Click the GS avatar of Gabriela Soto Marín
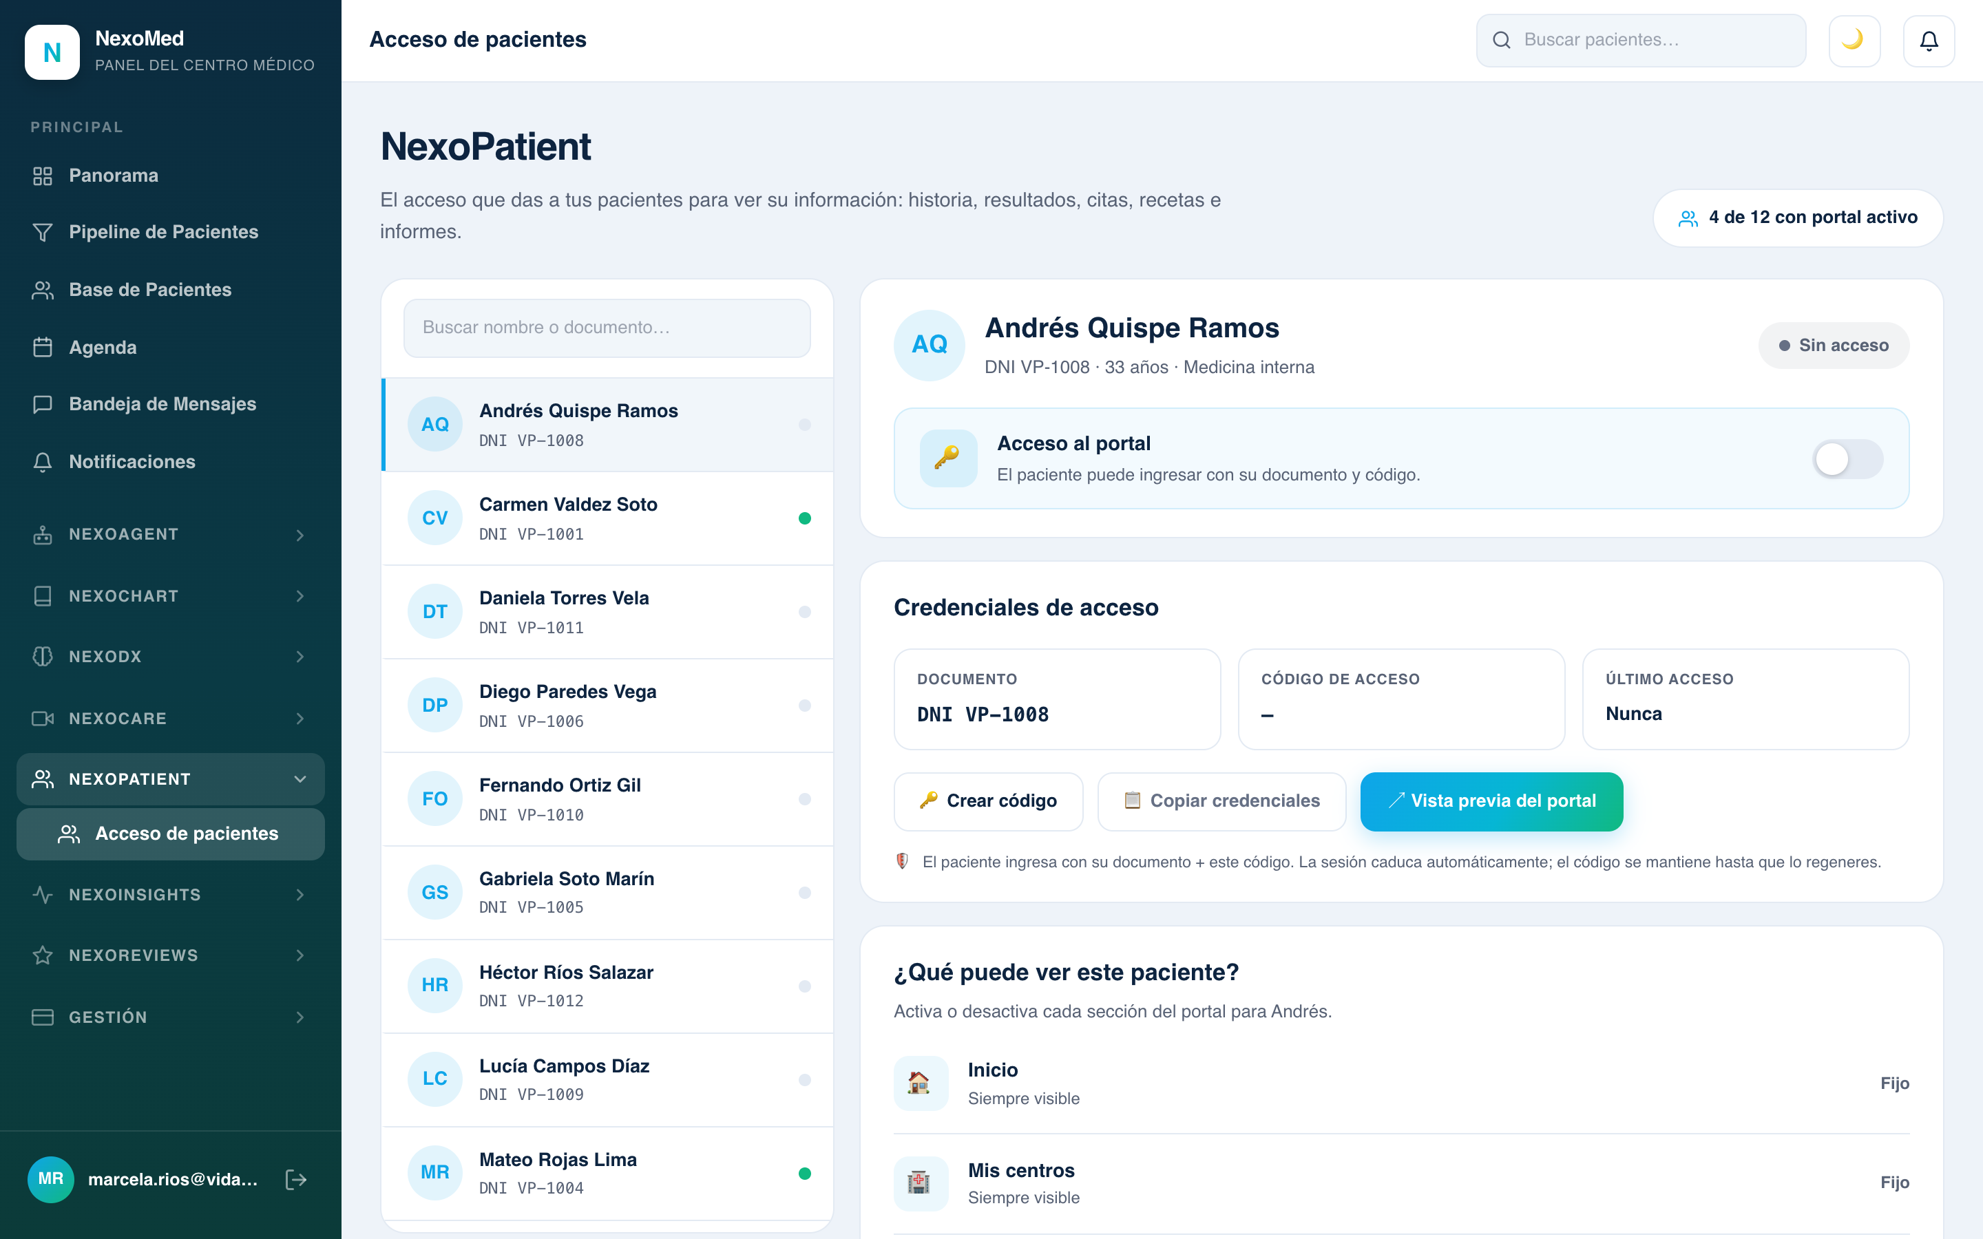 (435, 892)
